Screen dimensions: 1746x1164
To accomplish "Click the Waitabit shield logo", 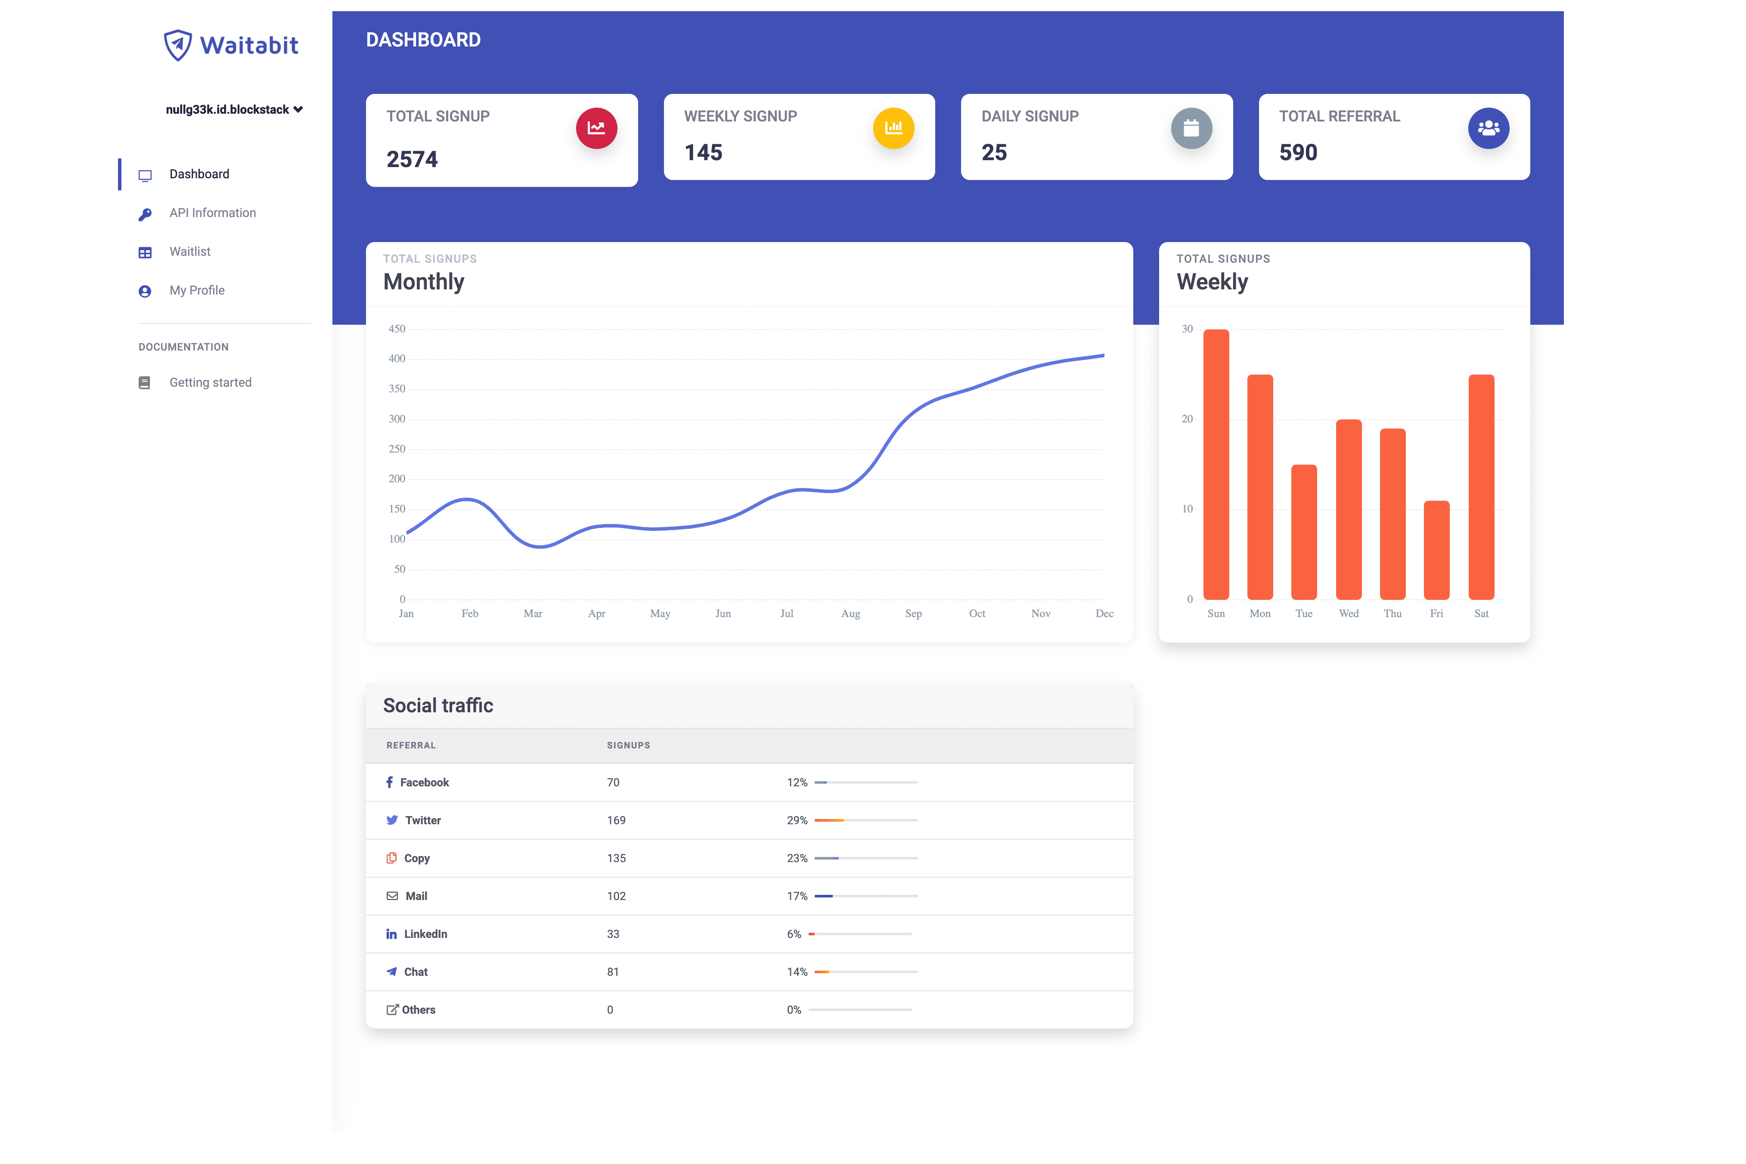I will [178, 45].
